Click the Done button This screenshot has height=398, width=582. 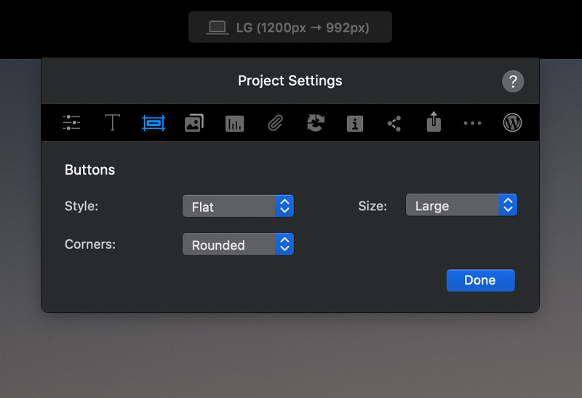[480, 280]
